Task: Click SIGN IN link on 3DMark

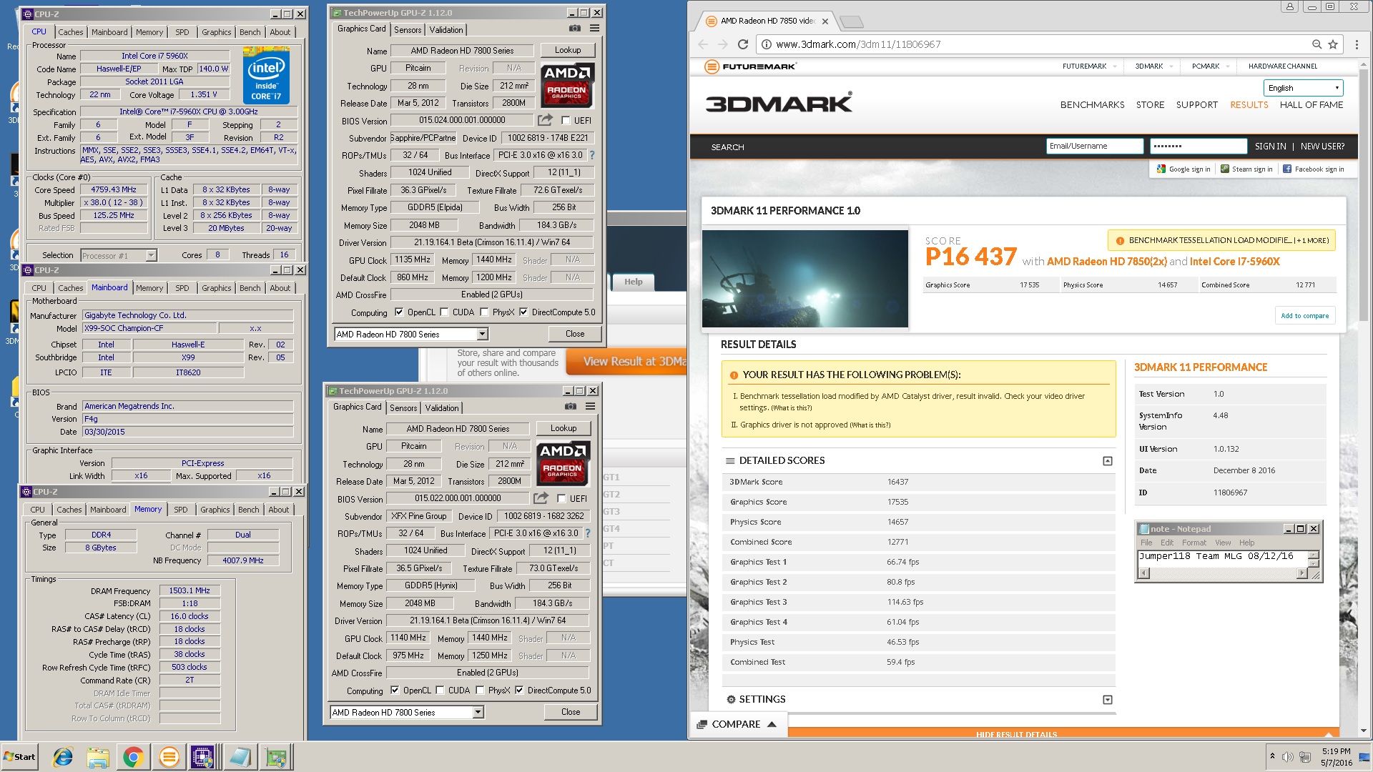Action: [1270, 147]
